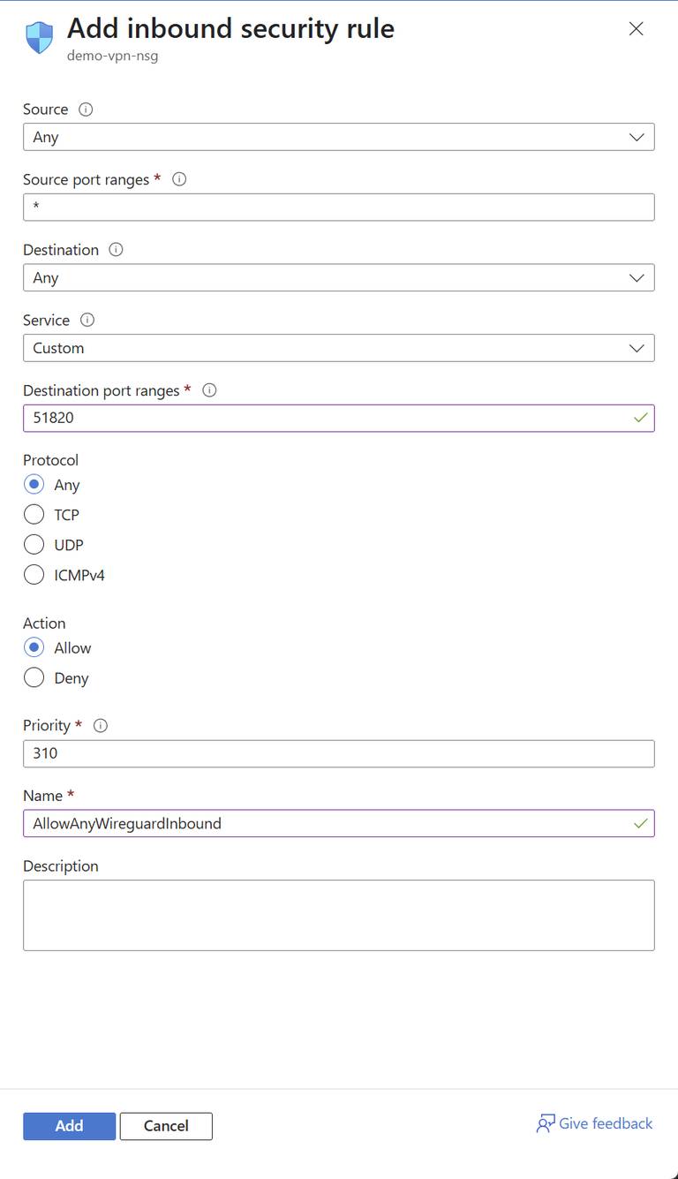The image size is (678, 1179).
Task: Click the Destination port ranges info icon
Action: click(x=209, y=390)
